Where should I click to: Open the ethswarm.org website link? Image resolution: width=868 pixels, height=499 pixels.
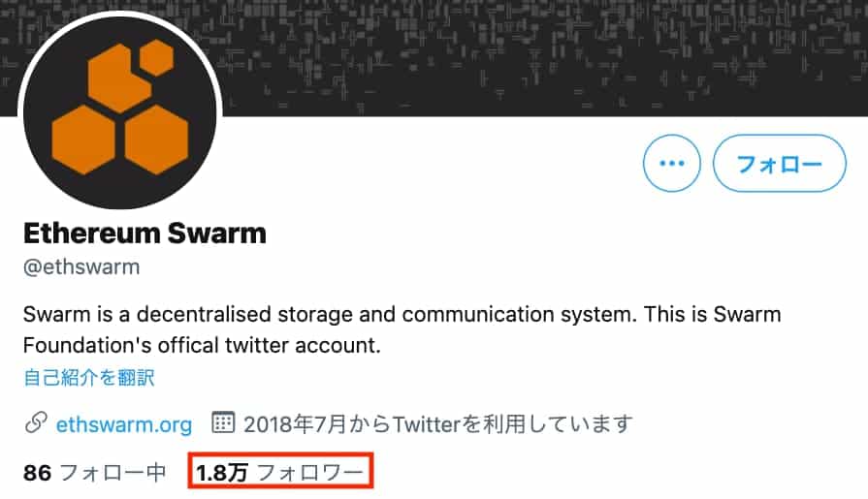(x=124, y=424)
